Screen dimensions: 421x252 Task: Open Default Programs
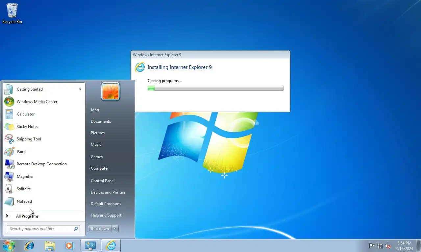coord(106,204)
